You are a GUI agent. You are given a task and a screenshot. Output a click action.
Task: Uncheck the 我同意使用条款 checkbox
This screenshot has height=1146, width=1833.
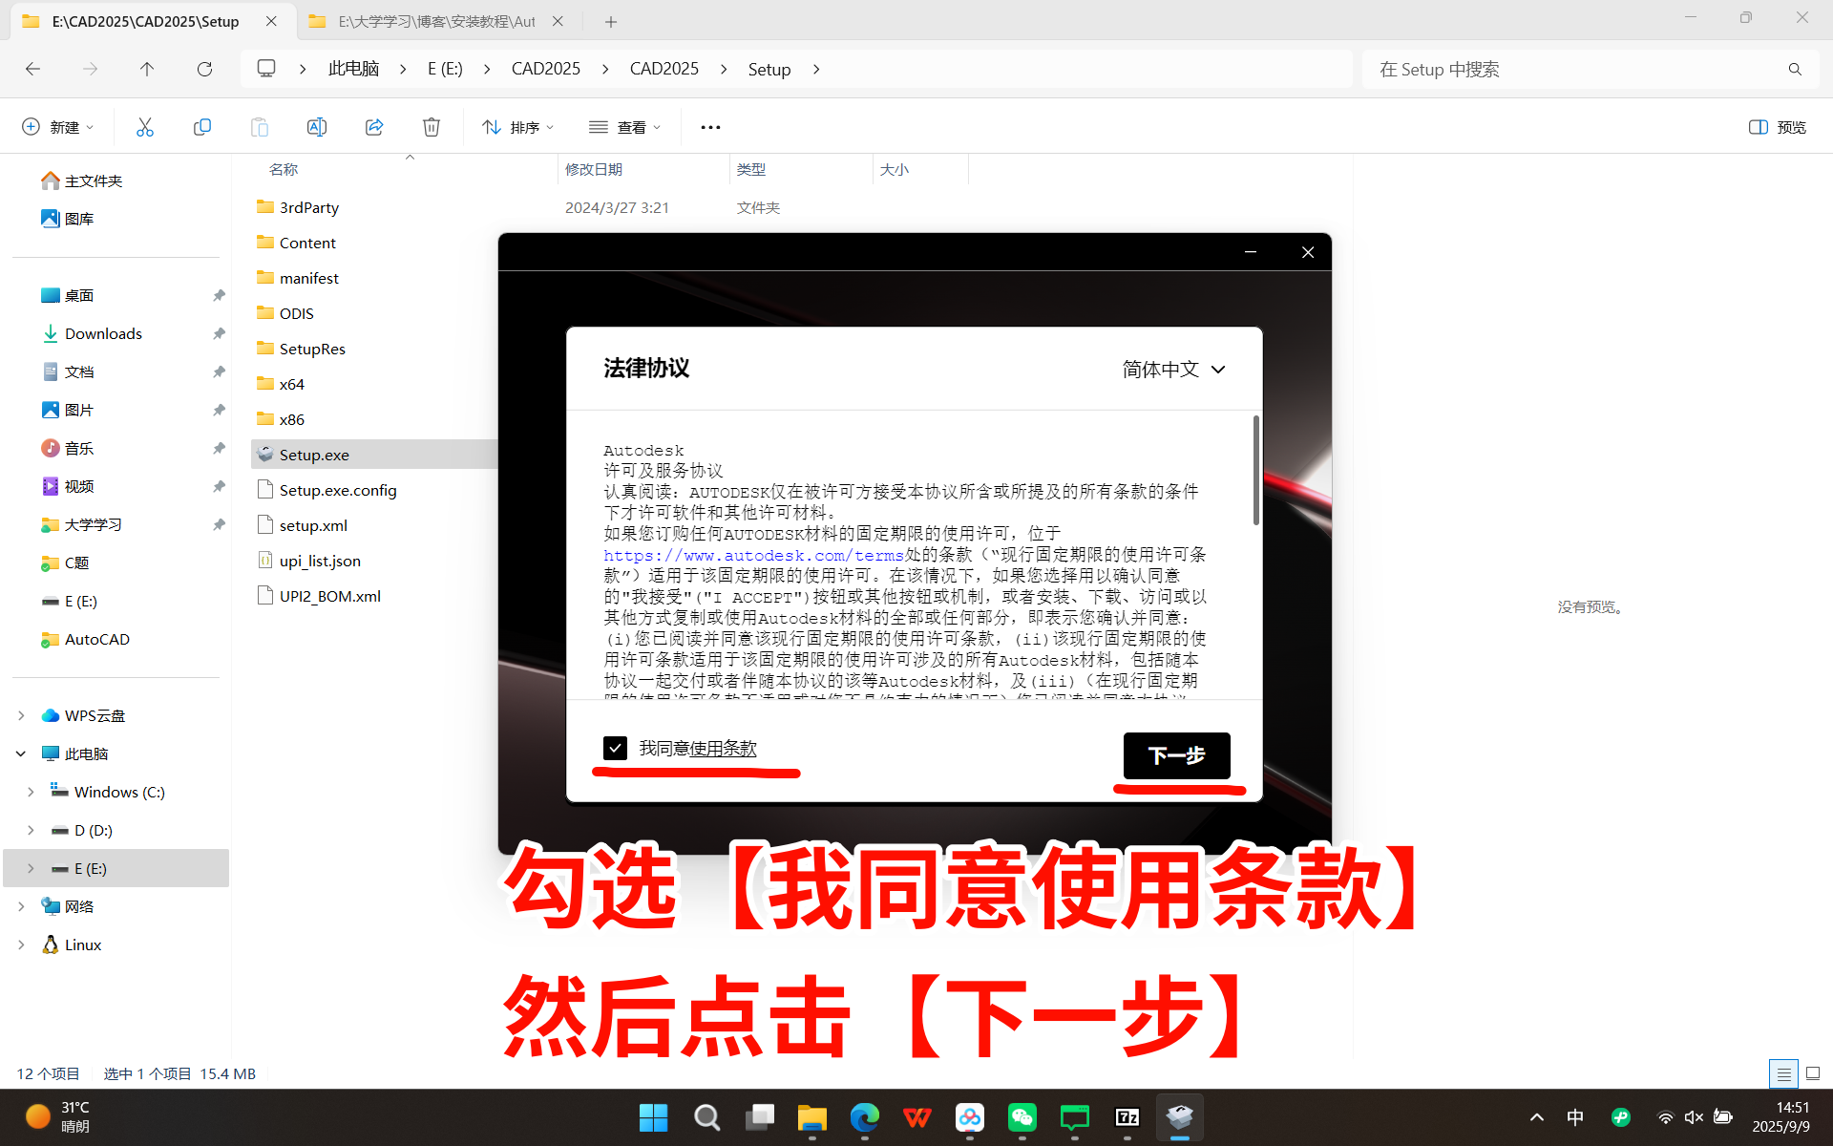[x=616, y=748]
